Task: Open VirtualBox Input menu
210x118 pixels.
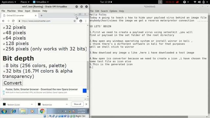Action: pyautogui.click(x=28, y=11)
